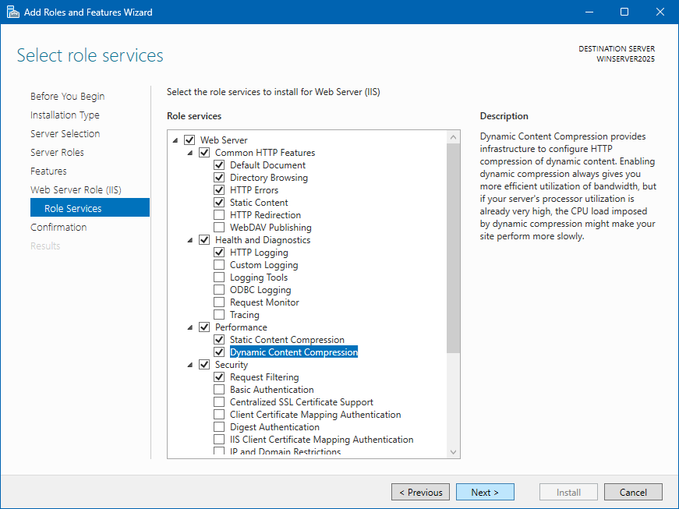Enable the Request Monitor checkbox

(219, 302)
